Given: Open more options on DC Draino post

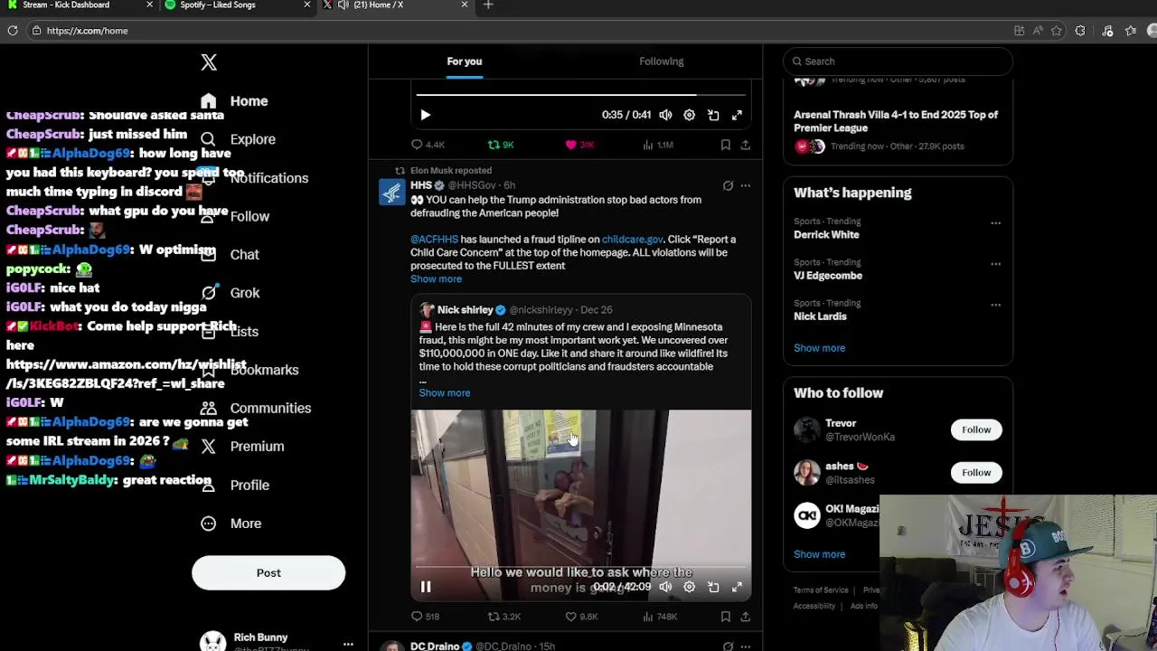Looking at the screenshot, I should click(x=745, y=646).
